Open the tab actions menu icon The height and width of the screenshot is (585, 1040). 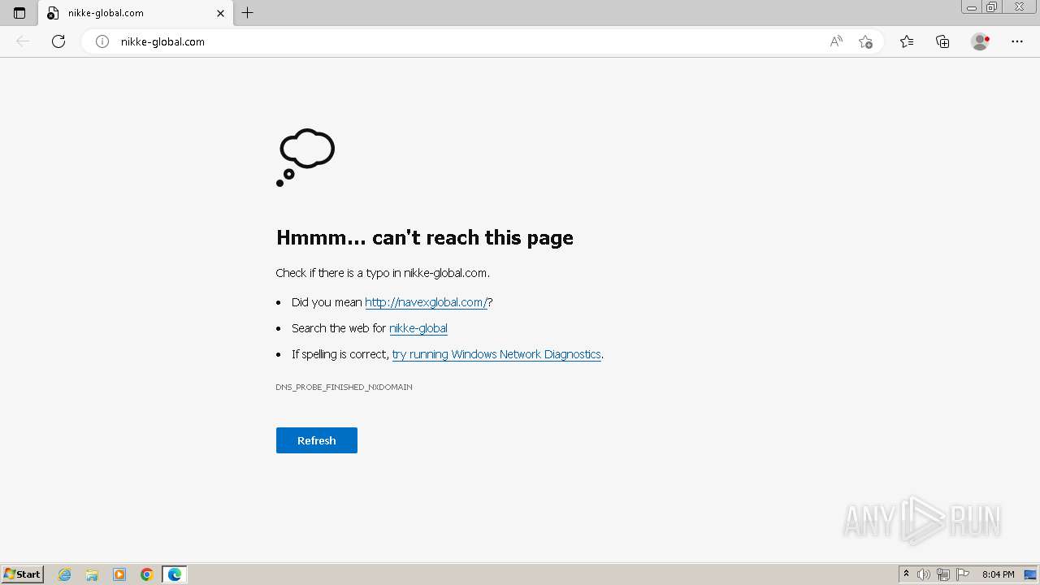coord(19,13)
